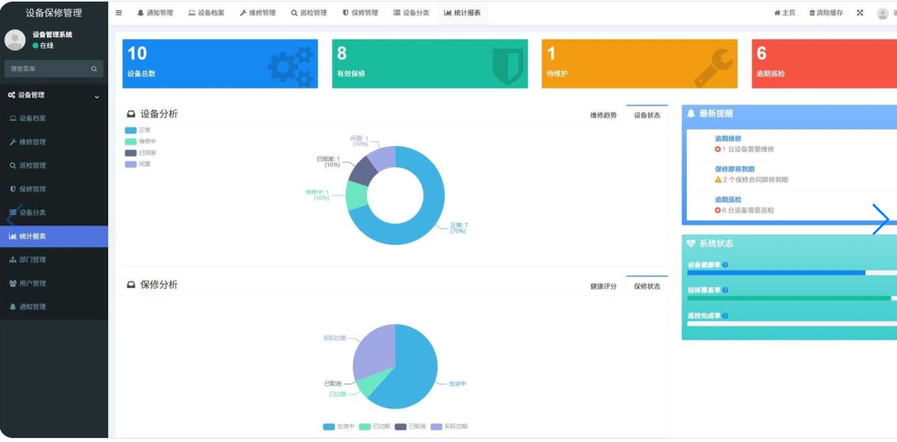This screenshot has height=442, width=897.
Task: Click the user avatar in top-right corner
Action: 882,14
